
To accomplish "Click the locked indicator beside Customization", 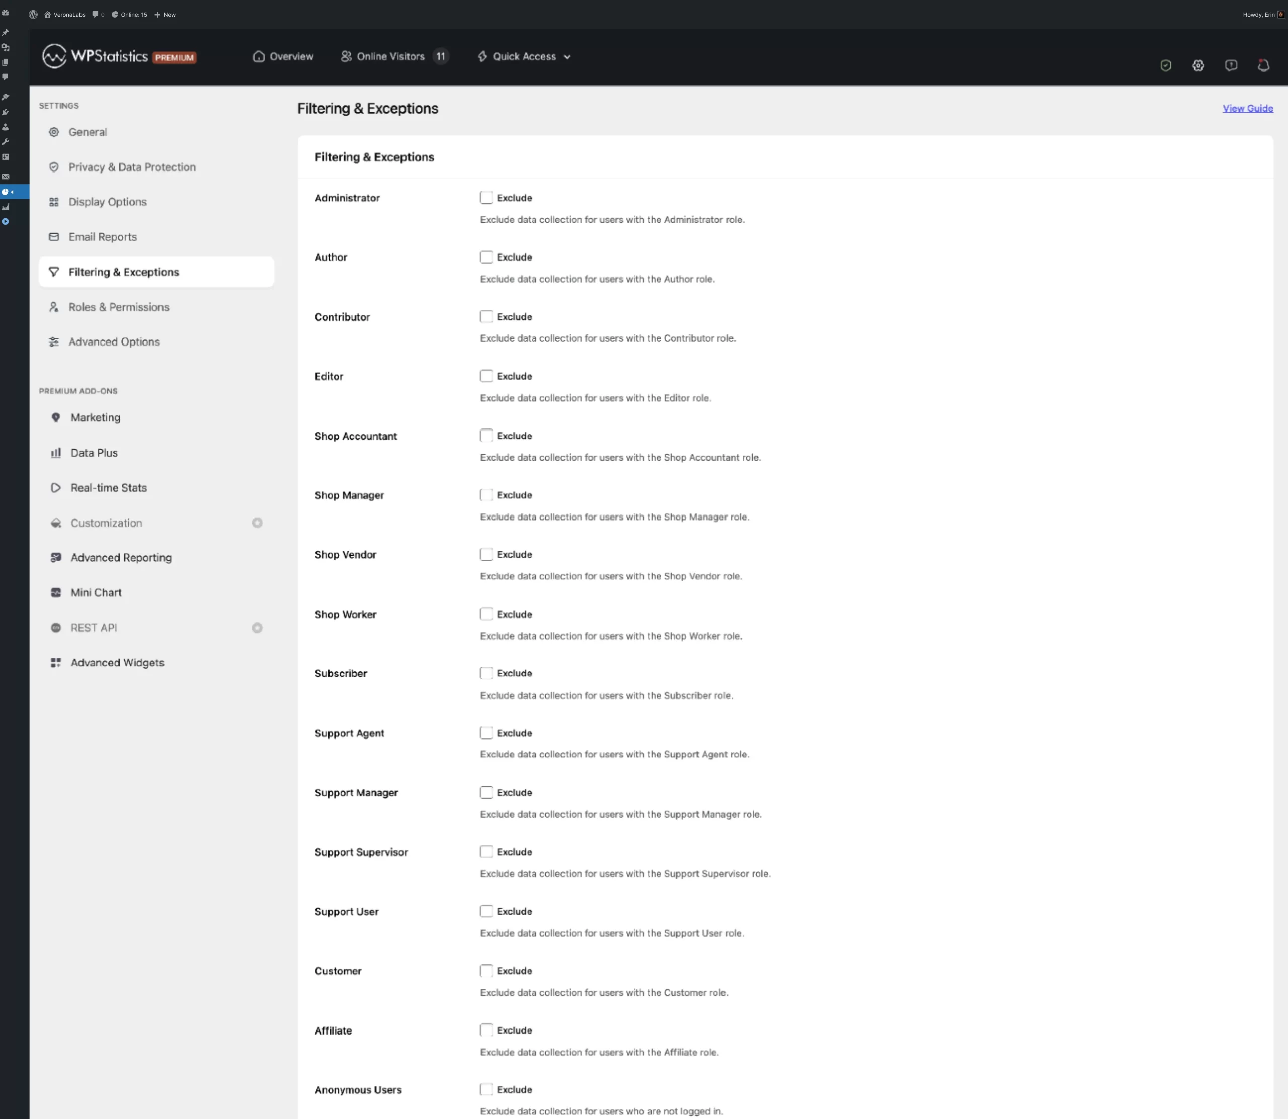I will coord(257,523).
